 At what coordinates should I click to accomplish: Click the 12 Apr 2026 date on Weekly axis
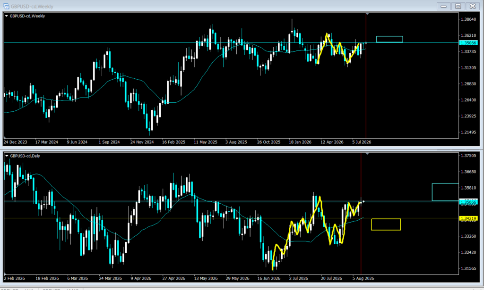332,142
